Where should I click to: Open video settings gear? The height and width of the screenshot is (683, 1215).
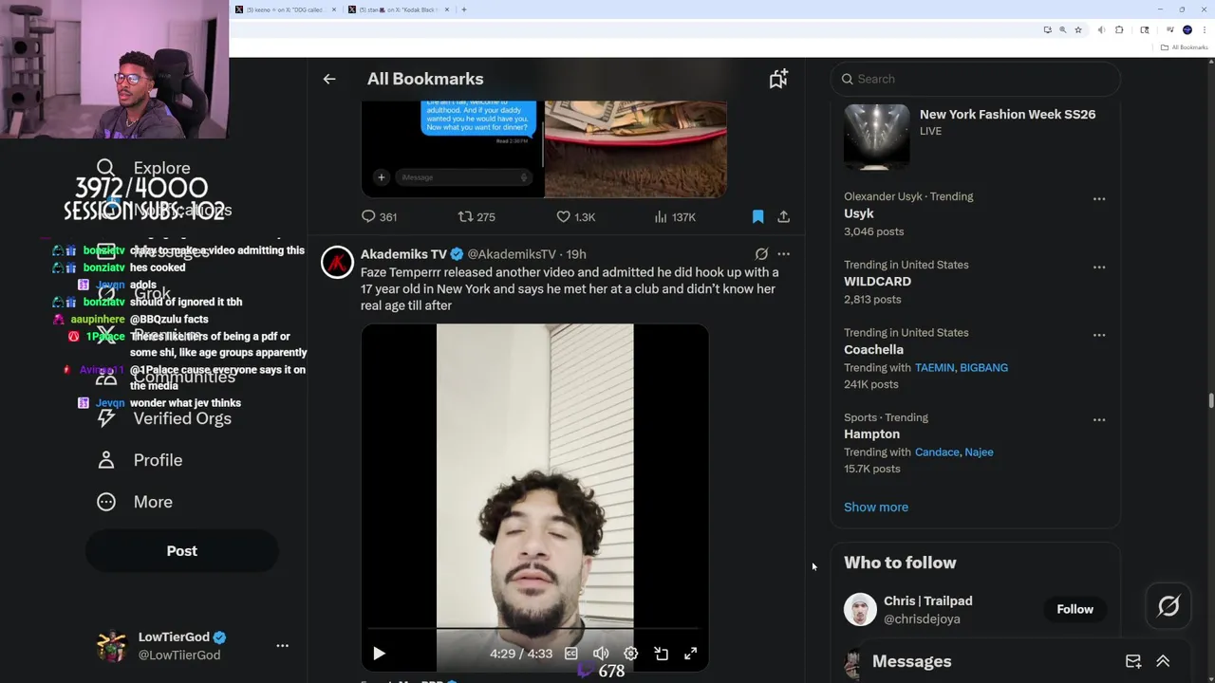click(x=631, y=654)
